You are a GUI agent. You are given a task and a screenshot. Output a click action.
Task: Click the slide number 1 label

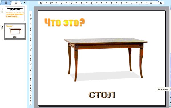coord(2,9)
